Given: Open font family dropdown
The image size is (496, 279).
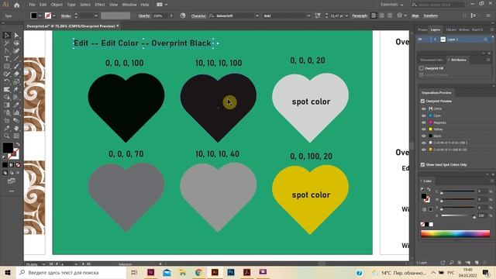Looking at the screenshot, I should coord(257,15).
